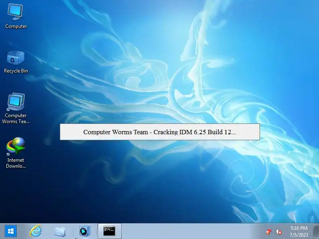Switch to the command prompt taskbar window
The height and width of the screenshot is (239, 319).
pyautogui.click(x=109, y=231)
